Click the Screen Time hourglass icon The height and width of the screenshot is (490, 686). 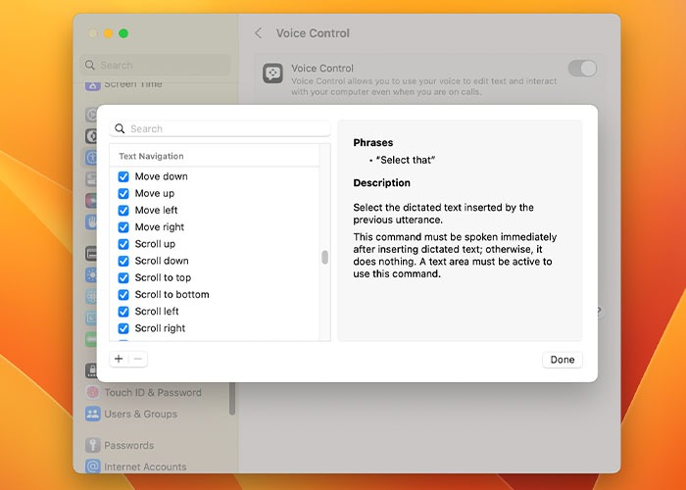pos(92,85)
